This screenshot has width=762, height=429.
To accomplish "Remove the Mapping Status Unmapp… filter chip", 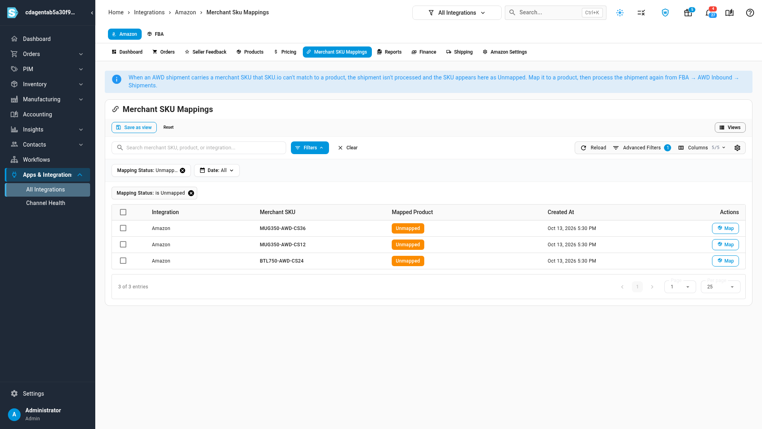I will point(183,170).
